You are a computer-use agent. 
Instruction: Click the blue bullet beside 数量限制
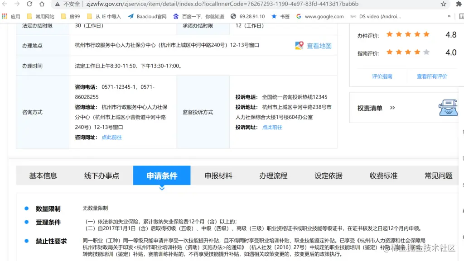click(27, 209)
